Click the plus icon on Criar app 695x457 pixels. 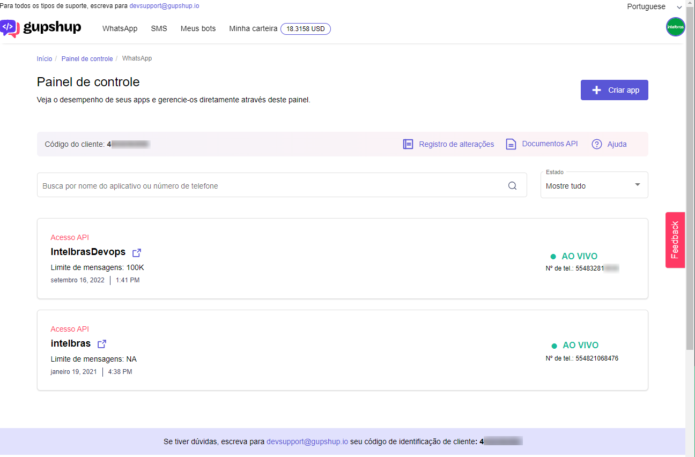[x=596, y=90]
